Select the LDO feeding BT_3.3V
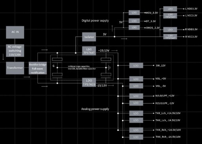 pos(134,21)
